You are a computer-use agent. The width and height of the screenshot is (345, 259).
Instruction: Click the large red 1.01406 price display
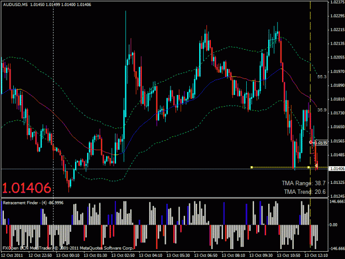[26, 188]
